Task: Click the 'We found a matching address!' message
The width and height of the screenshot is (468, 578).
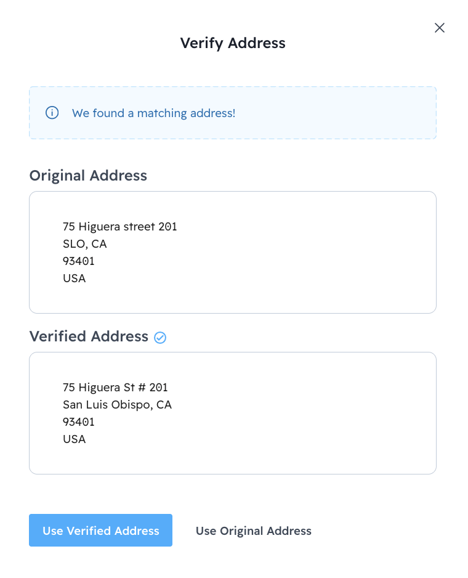Action: point(153,113)
